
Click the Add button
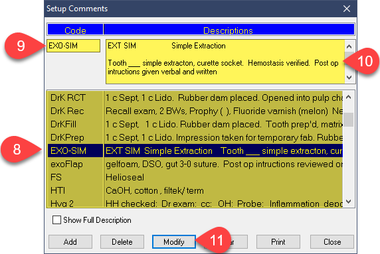(x=70, y=241)
